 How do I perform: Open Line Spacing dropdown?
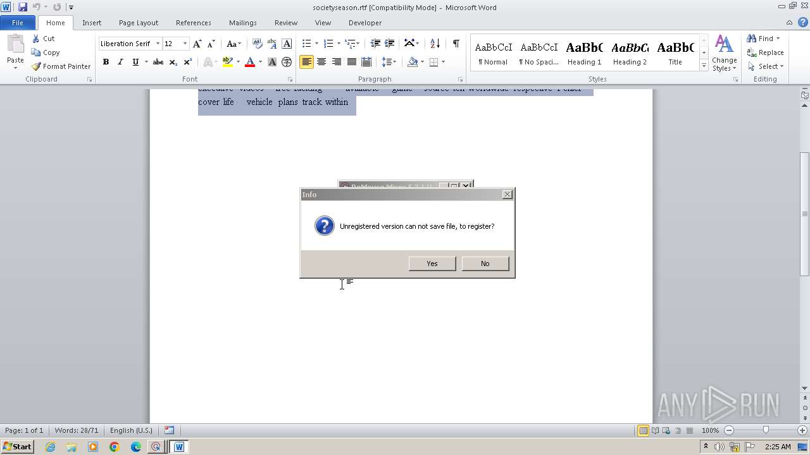pos(389,62)
